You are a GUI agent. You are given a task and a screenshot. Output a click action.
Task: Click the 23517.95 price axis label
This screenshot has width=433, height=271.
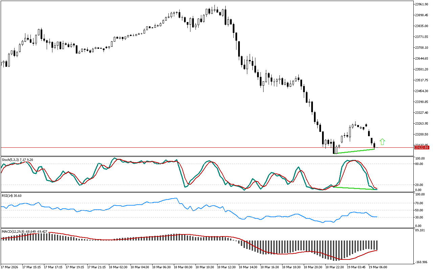coord(421,80)
